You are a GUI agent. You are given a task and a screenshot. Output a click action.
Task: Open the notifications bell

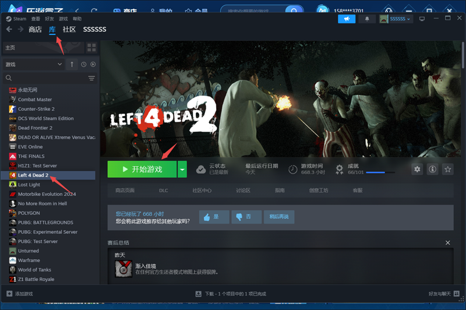(366, 19)
